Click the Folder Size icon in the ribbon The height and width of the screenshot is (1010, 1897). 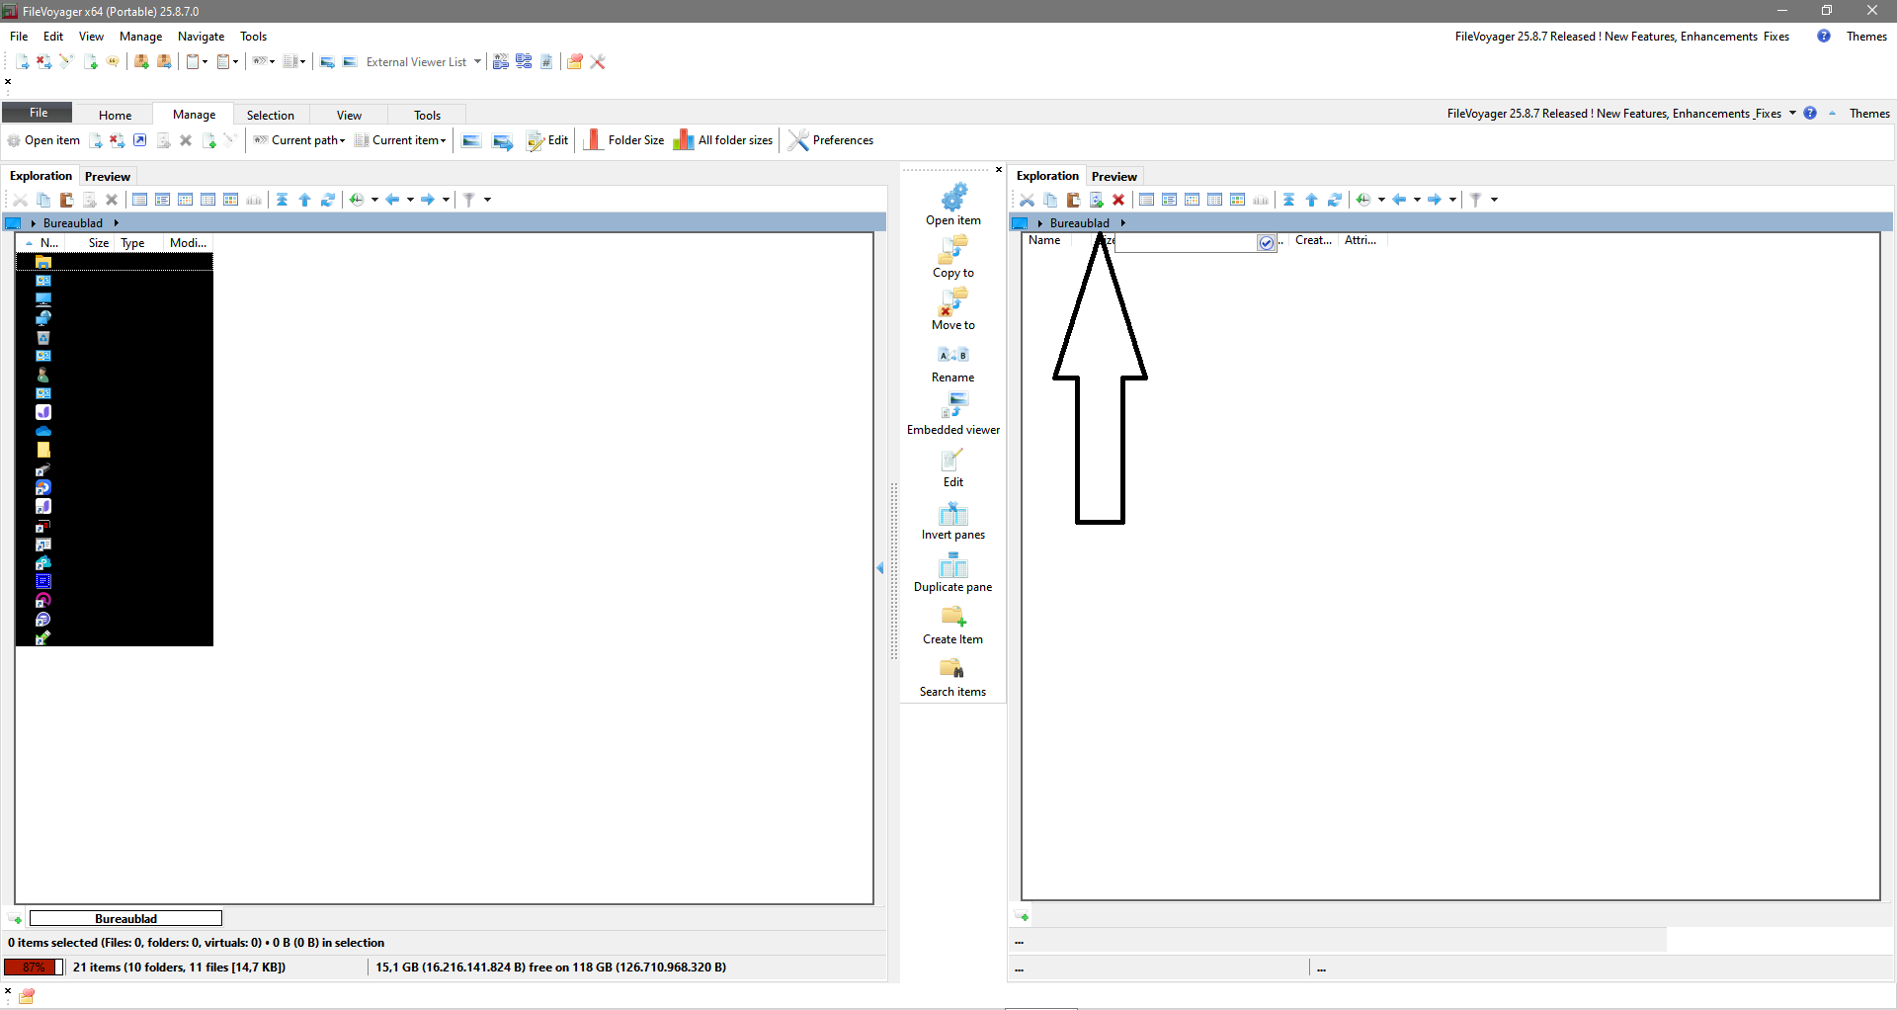tap(593, 140)
